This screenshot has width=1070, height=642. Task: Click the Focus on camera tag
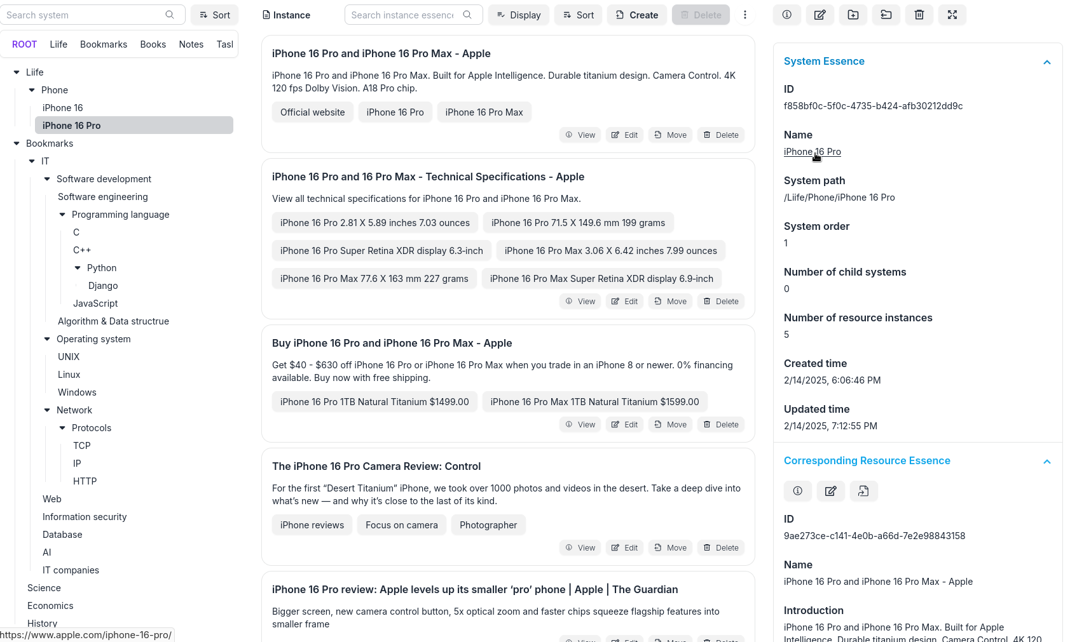(x=402, y=525)
